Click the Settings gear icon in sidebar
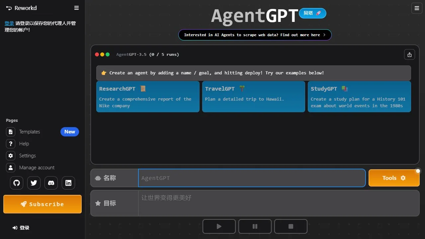The width and height of the screenshot is (425, 239). point(11,156)
